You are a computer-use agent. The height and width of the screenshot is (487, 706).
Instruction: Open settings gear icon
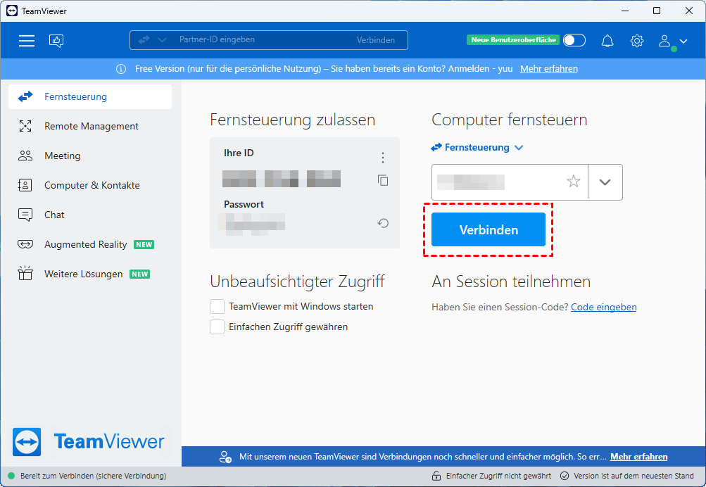click(636, 41)
